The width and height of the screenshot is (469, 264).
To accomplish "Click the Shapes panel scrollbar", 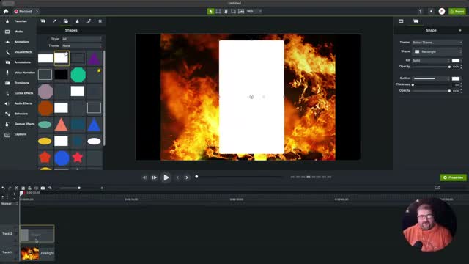I will point(104,98).
